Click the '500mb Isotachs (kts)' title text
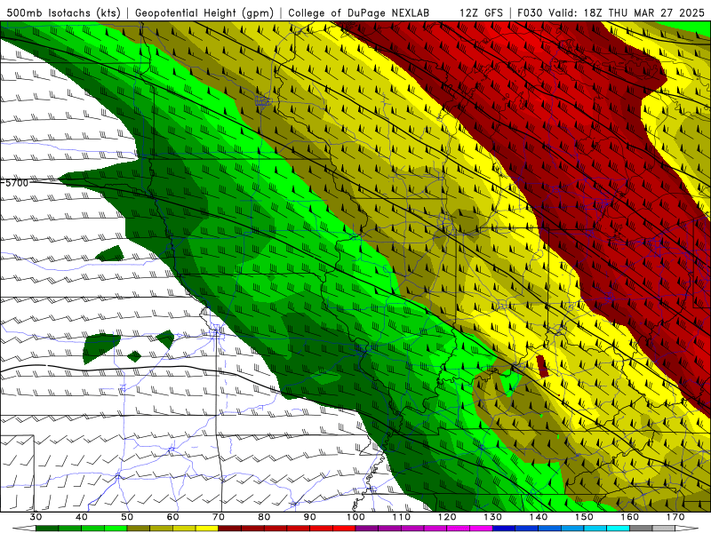The width and height of the screenshot is (711, 533). pos(64,13)
